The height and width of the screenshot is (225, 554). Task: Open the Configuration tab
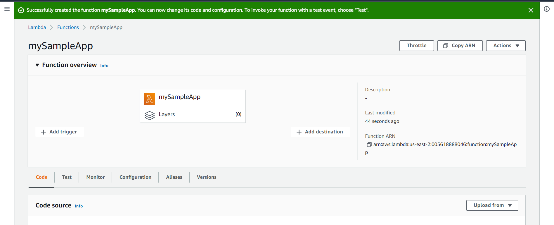pyautogui.click(x=135, y=177)
